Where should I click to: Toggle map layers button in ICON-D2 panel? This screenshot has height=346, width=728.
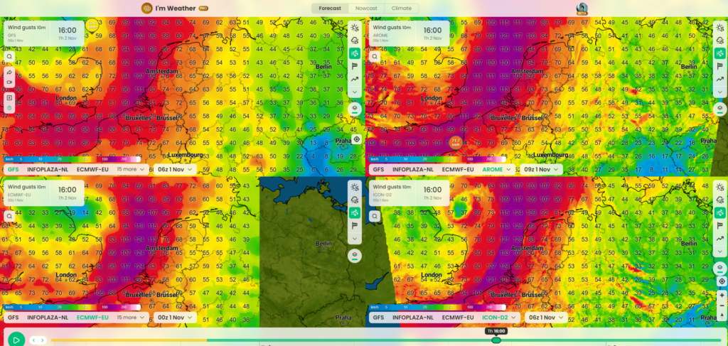[x=720, y=268]
